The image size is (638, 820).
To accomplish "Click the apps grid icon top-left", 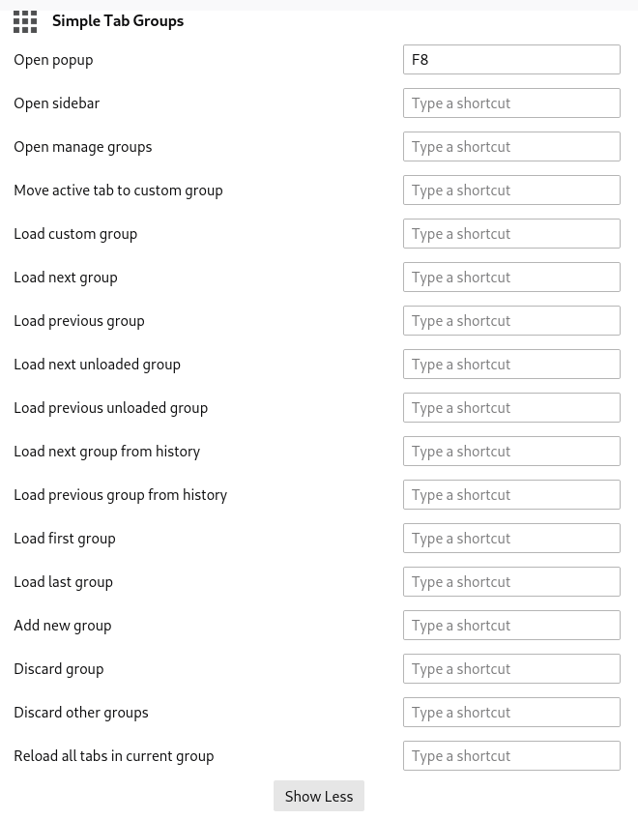I will pos(25,21).
